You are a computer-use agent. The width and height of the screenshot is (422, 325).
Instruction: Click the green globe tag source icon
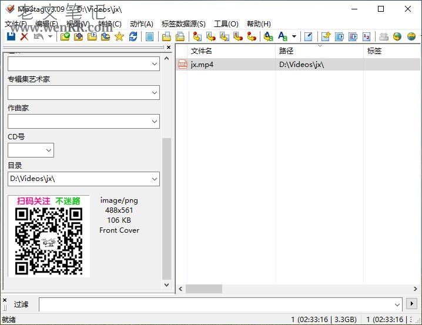(397, 36)
